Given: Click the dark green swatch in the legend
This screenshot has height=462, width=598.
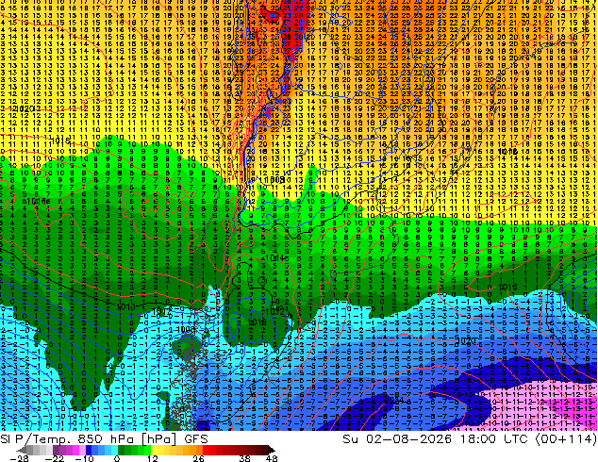Looking at the screenshot, I should (122, 450).
